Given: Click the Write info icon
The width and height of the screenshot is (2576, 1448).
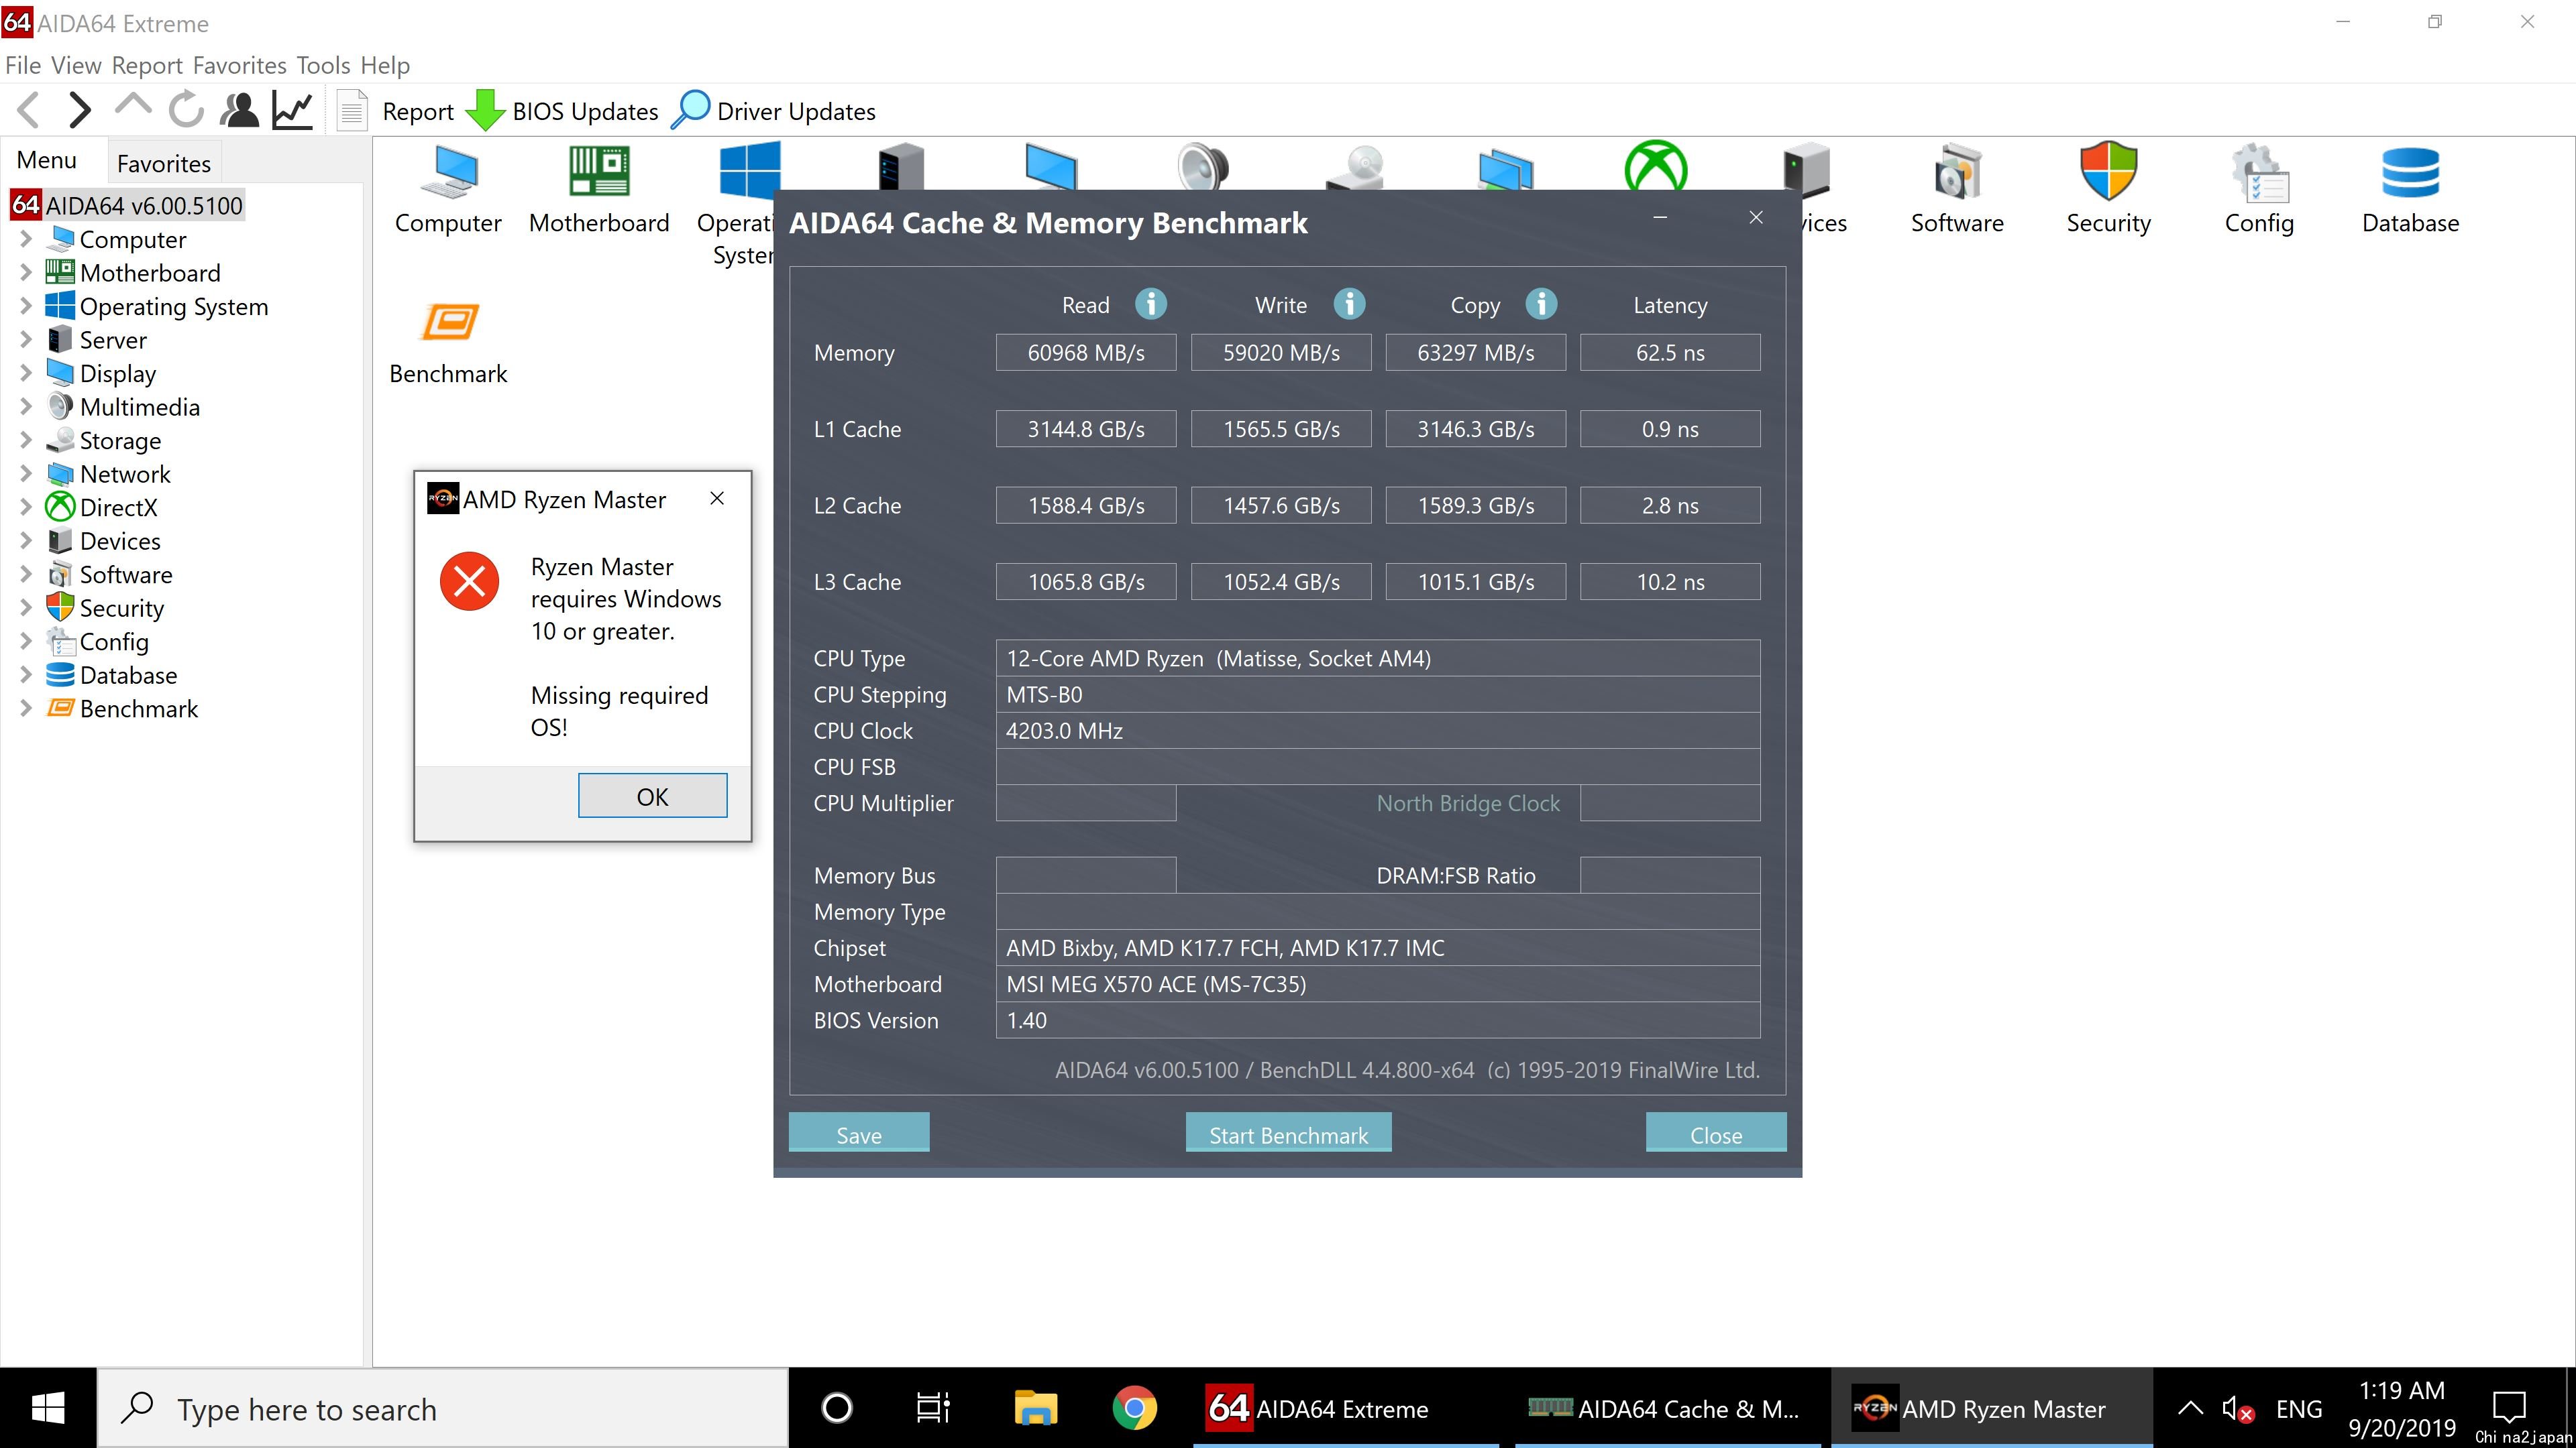Looking at the screenshot, I should pyautogui.click(x=1349, y=304).
